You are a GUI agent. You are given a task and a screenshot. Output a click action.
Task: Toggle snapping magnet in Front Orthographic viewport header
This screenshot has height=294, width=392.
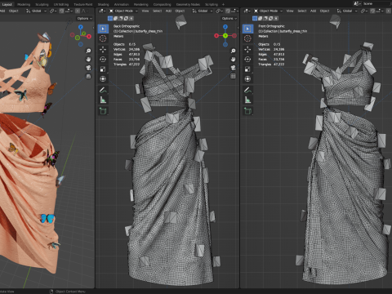[x=372, y=11]
